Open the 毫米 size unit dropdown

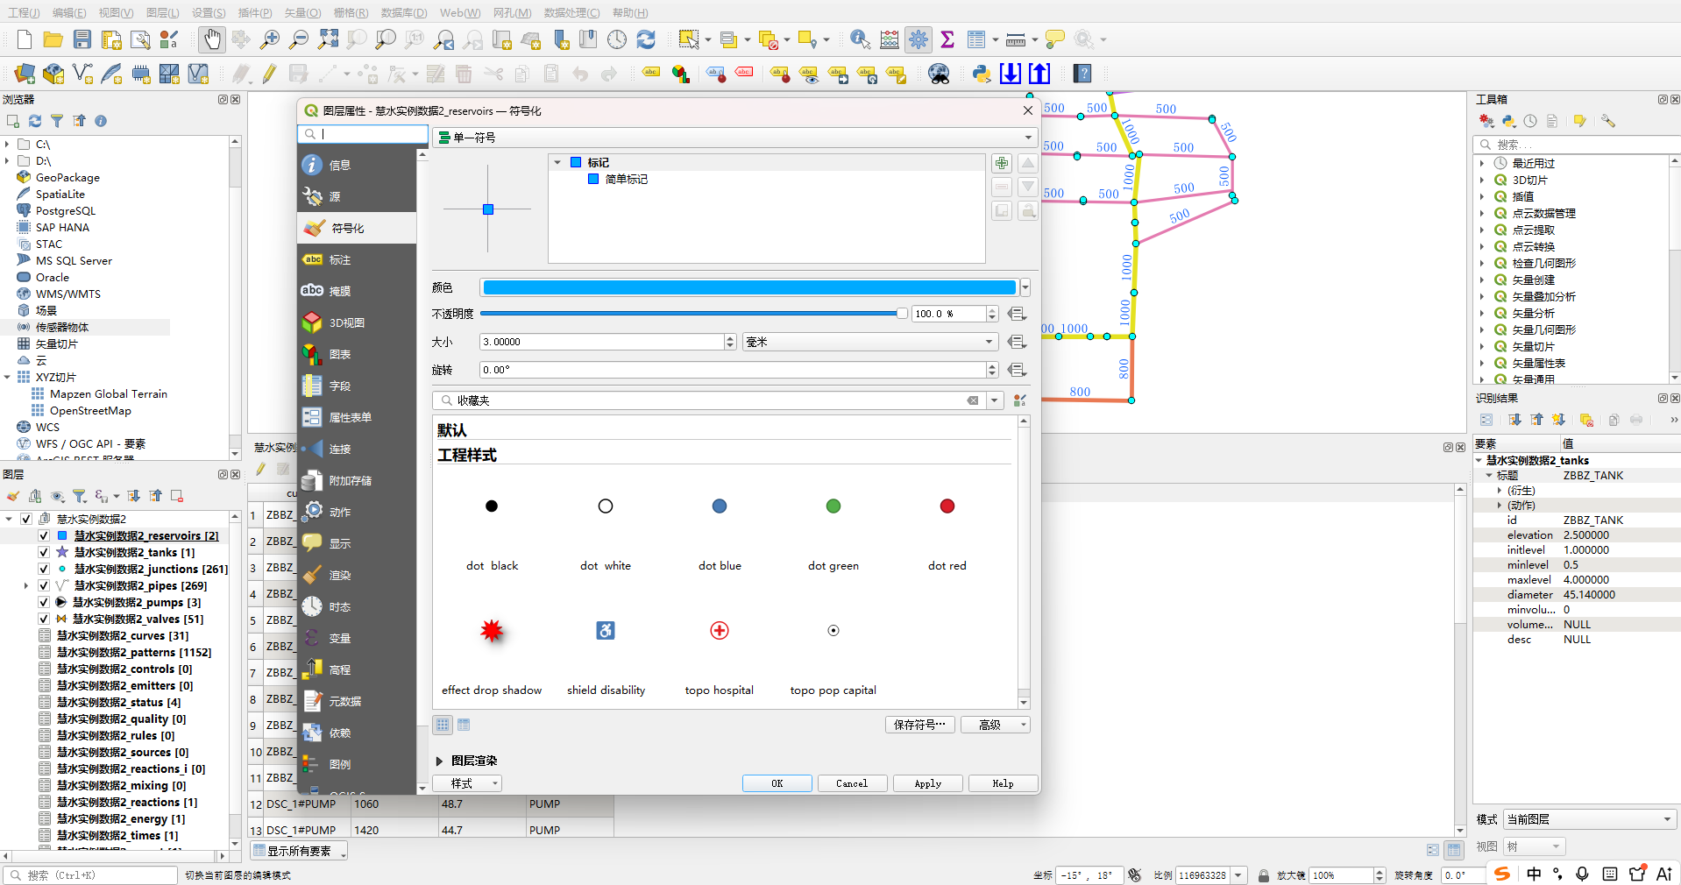[870, 342]
